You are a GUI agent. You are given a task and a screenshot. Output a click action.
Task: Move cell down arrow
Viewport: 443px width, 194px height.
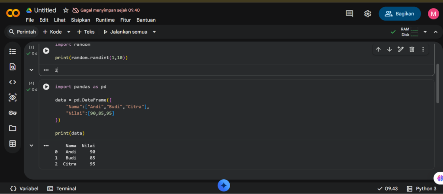[x=389, y=49]
